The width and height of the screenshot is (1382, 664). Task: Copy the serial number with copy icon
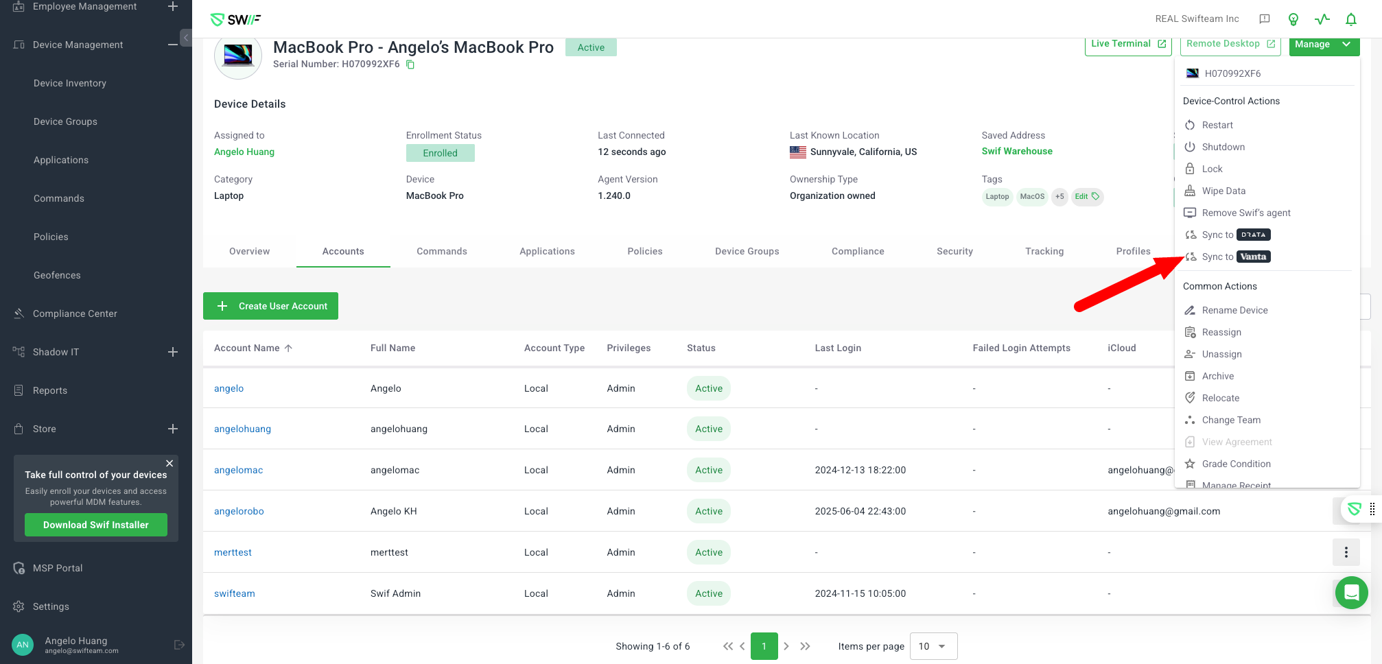410,64
